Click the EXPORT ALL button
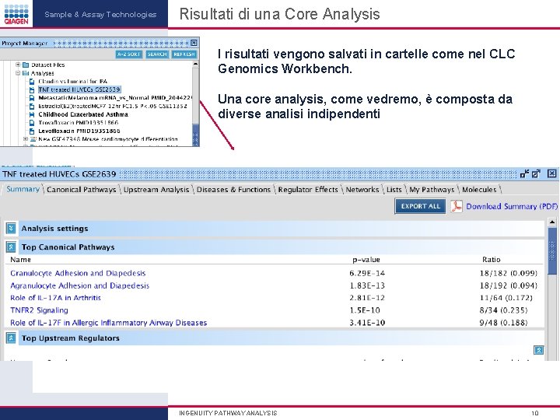This screenshot has height=420, width=560. [420, 206]
